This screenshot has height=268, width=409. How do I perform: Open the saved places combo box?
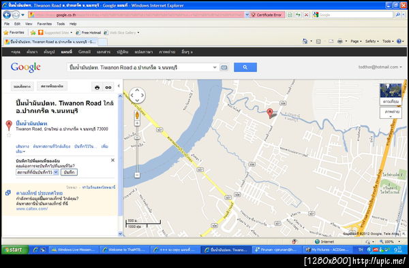tap(37, 172)
